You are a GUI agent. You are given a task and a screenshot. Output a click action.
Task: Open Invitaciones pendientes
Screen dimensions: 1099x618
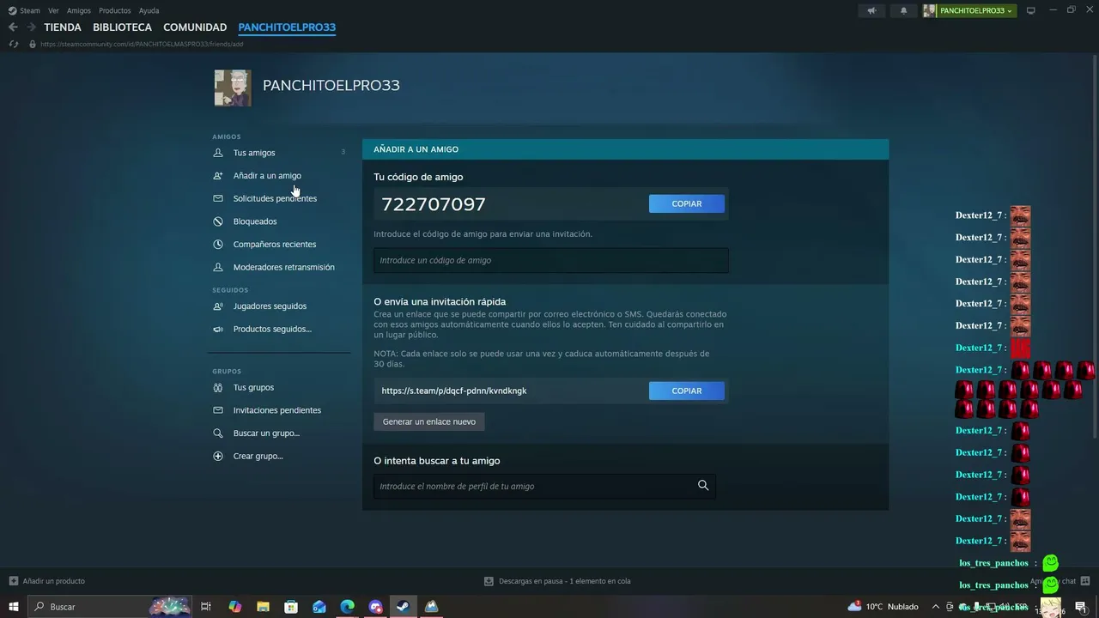point(277,410)
